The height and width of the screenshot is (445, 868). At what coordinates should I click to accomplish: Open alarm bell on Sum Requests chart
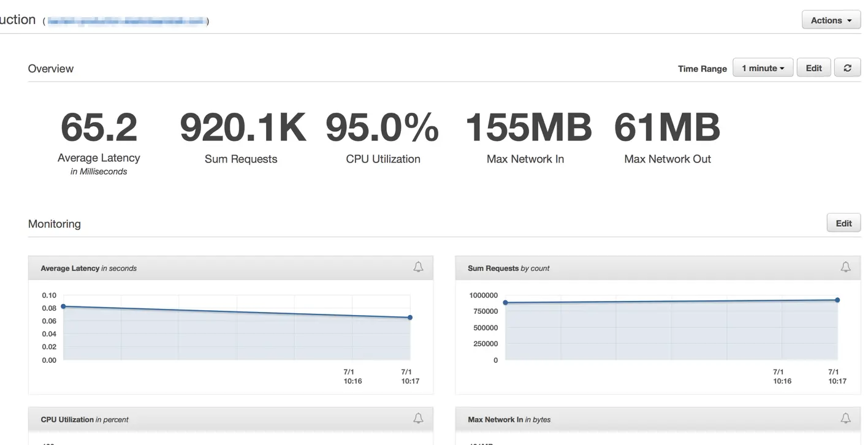click(x=845, y=267)
